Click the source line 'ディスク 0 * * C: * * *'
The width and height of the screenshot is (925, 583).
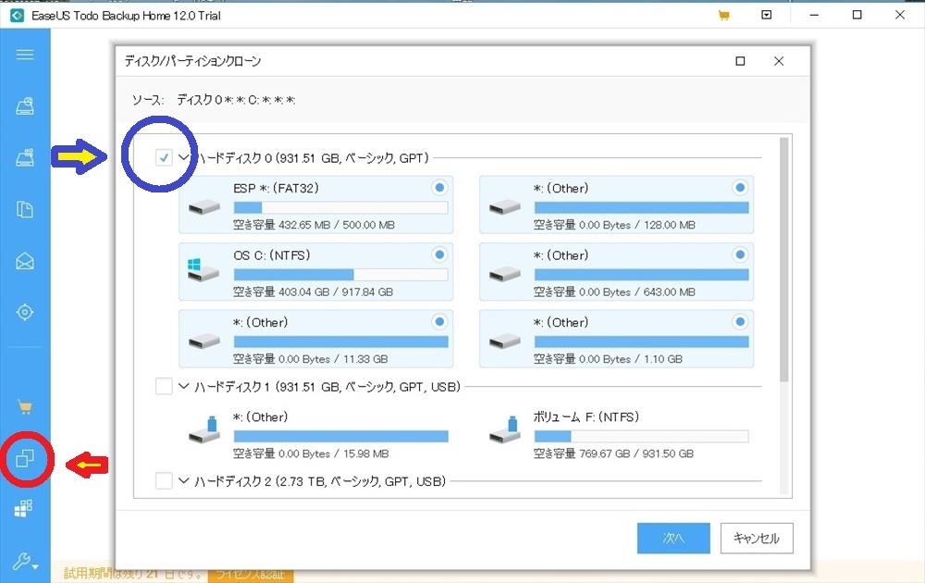[x=236, y=100]
